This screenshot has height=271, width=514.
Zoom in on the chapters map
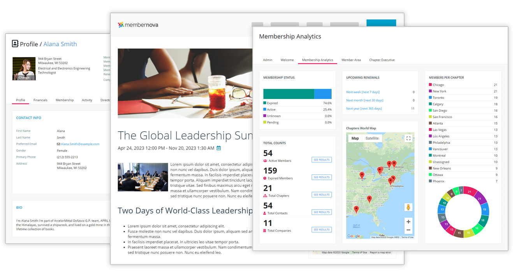coord(408,222)
